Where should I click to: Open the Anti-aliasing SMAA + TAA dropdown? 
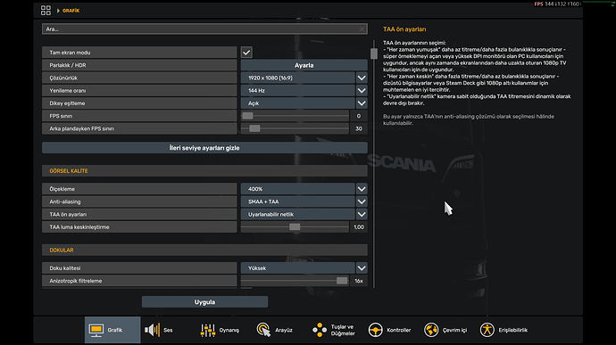pos(362,201)
